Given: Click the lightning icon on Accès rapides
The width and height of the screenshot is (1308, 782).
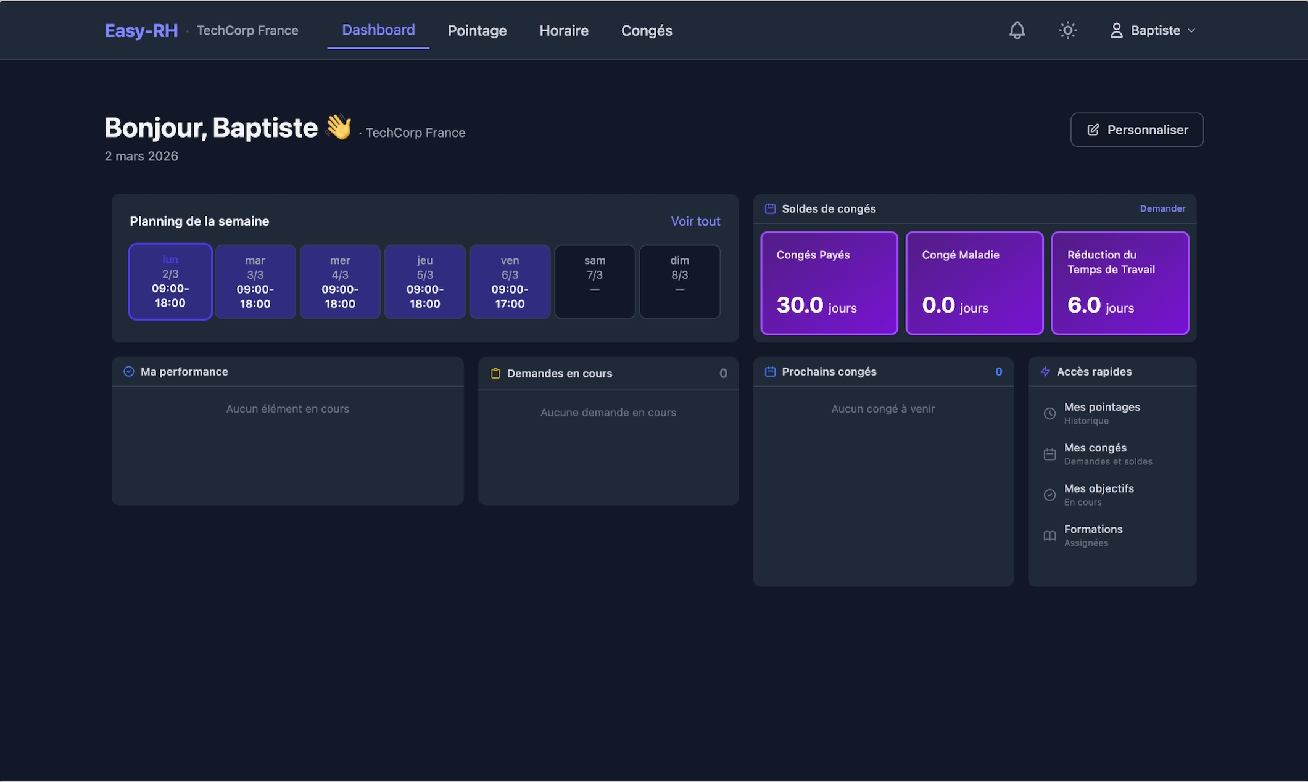Looking at the screenshot, I should (1045, 371).
